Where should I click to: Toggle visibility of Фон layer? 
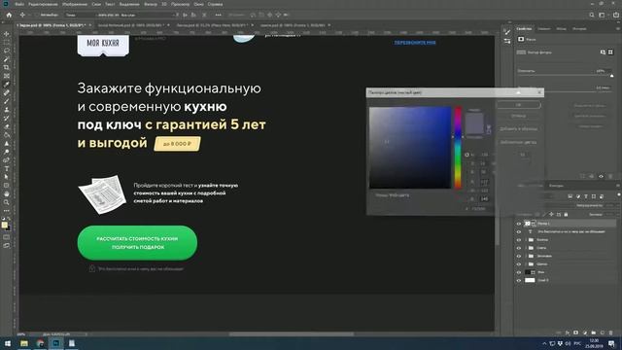tap(518, 272)
